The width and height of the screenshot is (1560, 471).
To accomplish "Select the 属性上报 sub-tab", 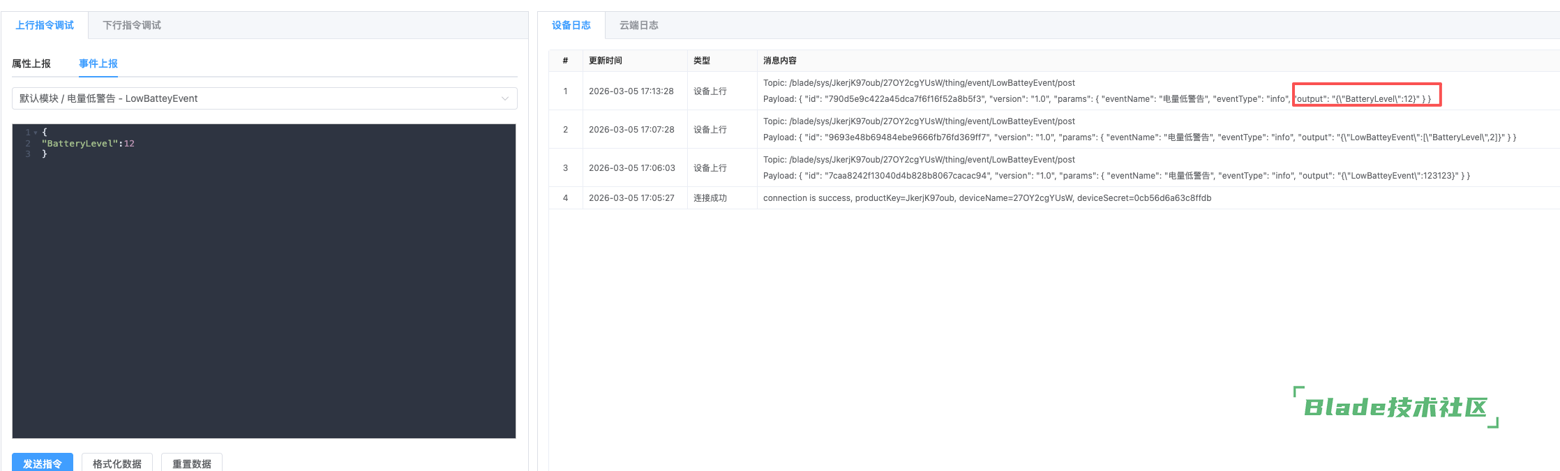I will tap(31, 63).
